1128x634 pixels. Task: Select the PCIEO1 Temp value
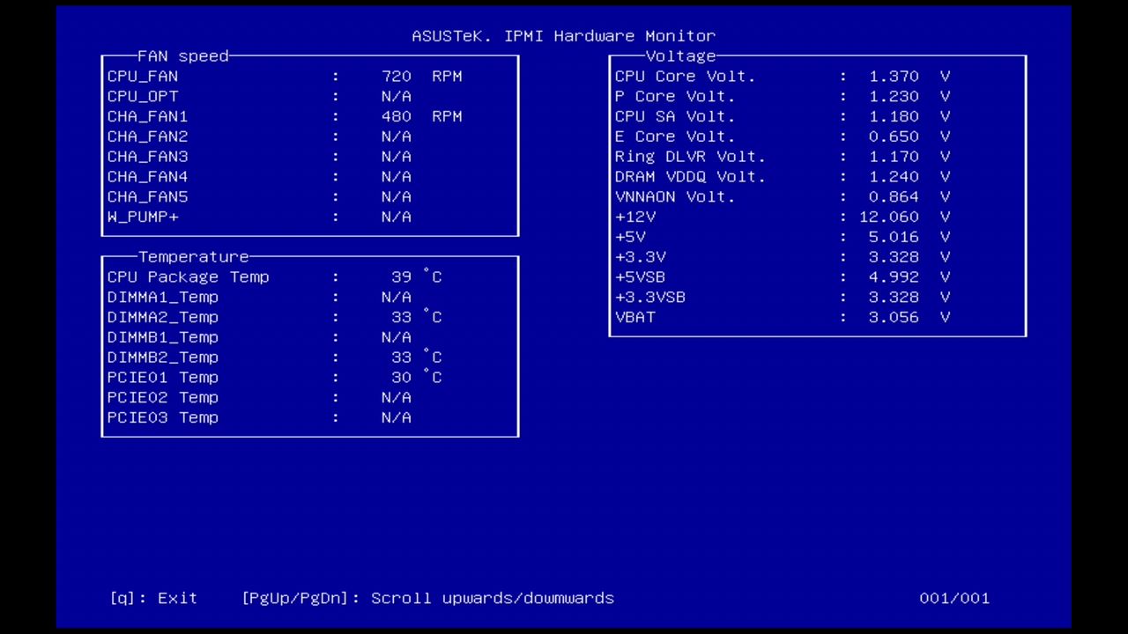coord(401,377)
